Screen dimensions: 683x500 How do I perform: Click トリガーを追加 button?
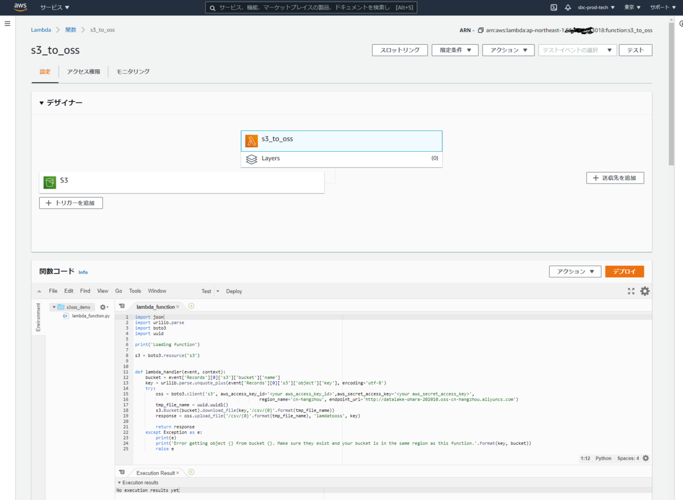tap(71, 203)
